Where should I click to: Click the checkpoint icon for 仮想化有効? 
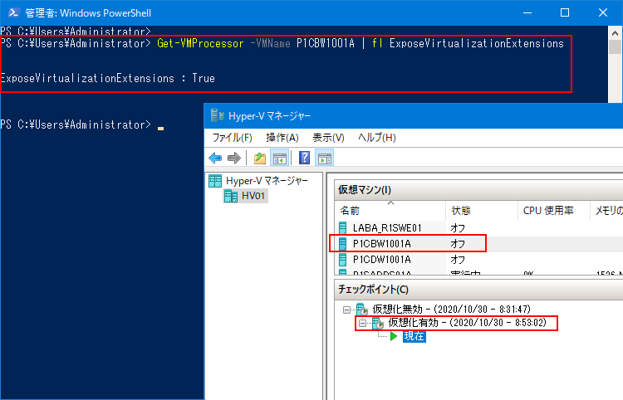tap(377, 323)
